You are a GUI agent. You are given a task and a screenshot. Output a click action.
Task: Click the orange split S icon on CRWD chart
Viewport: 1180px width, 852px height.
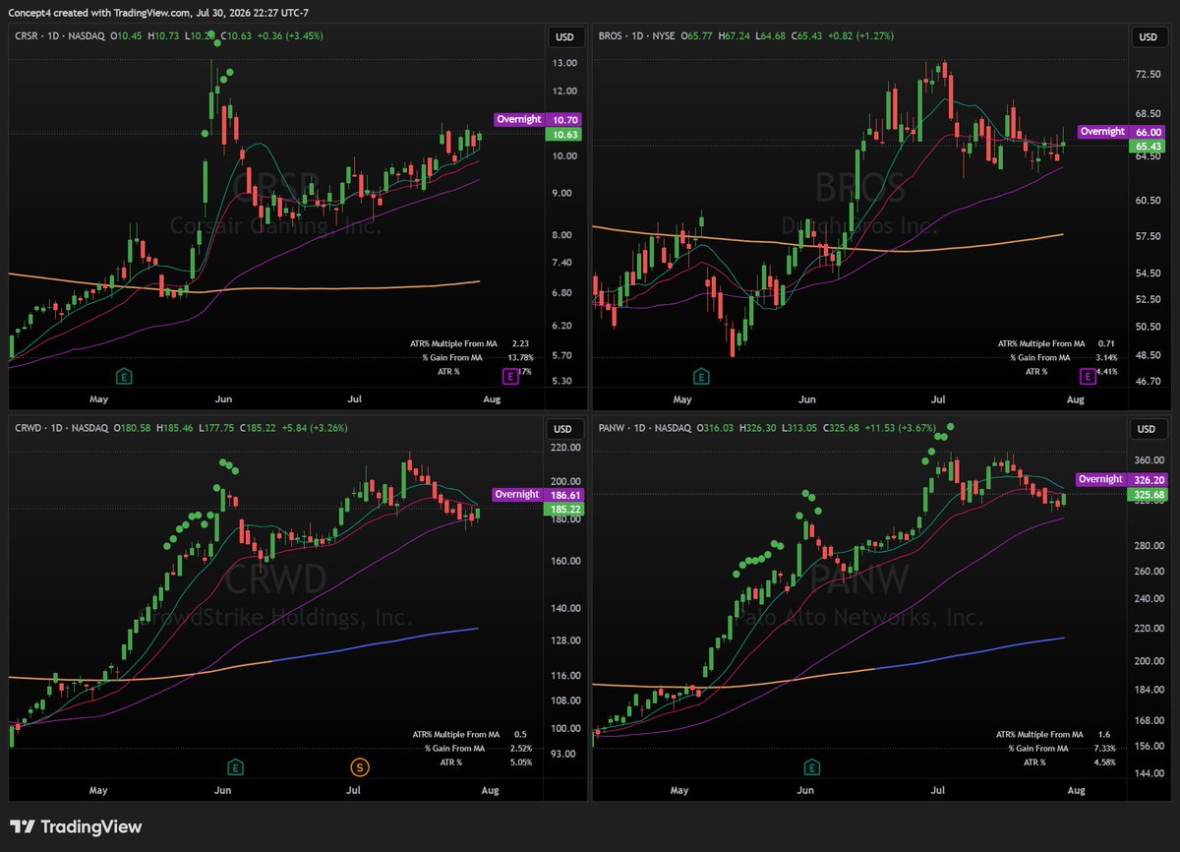(360, 766)
